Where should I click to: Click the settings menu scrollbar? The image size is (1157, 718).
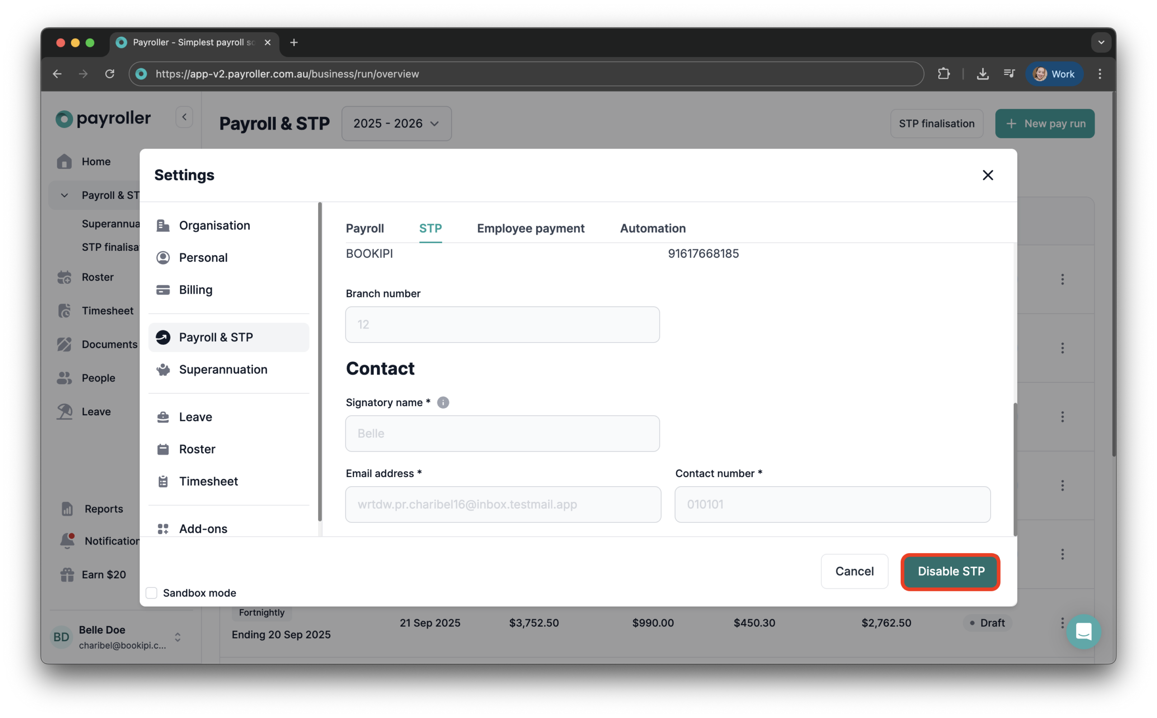pos(320,362)
